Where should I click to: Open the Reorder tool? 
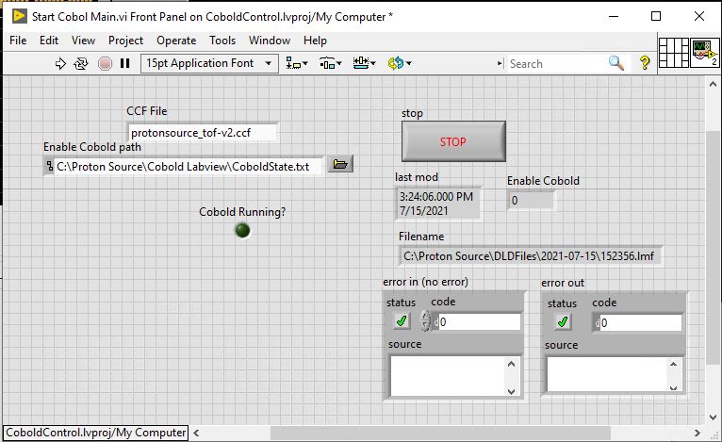click(400, 63)
